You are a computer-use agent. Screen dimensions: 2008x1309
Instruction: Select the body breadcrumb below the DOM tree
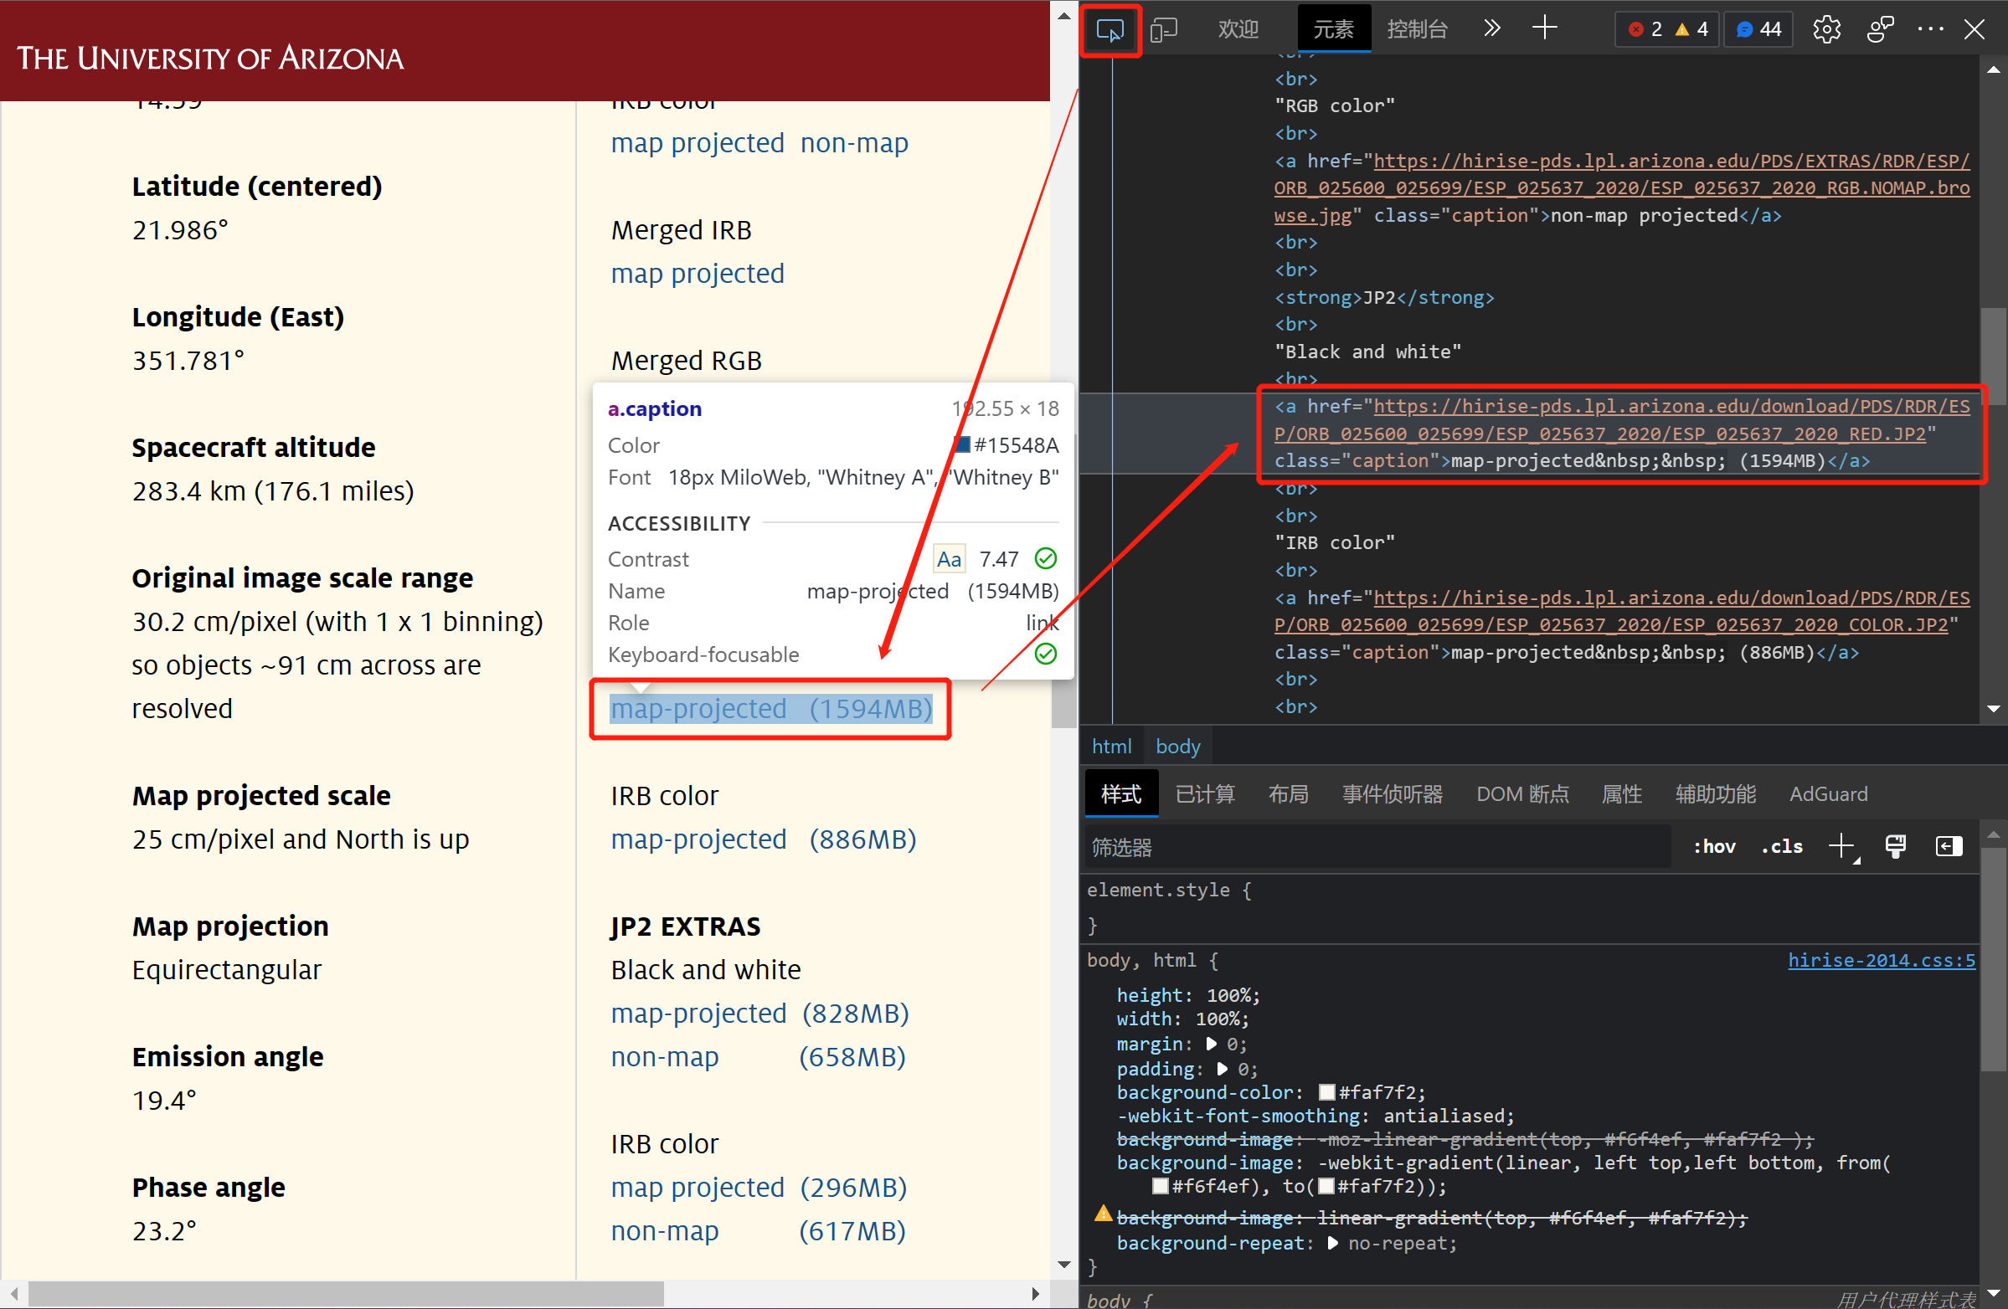point(1178,746)
